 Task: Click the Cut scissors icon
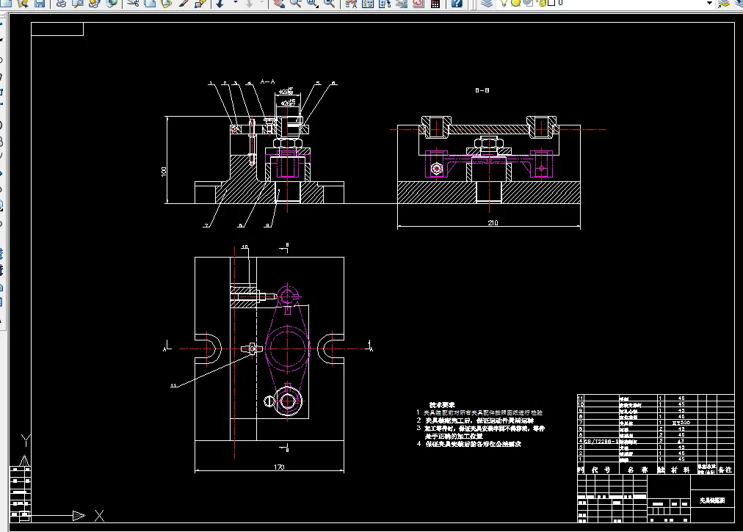pyautogui.click(x=132, y=3)
